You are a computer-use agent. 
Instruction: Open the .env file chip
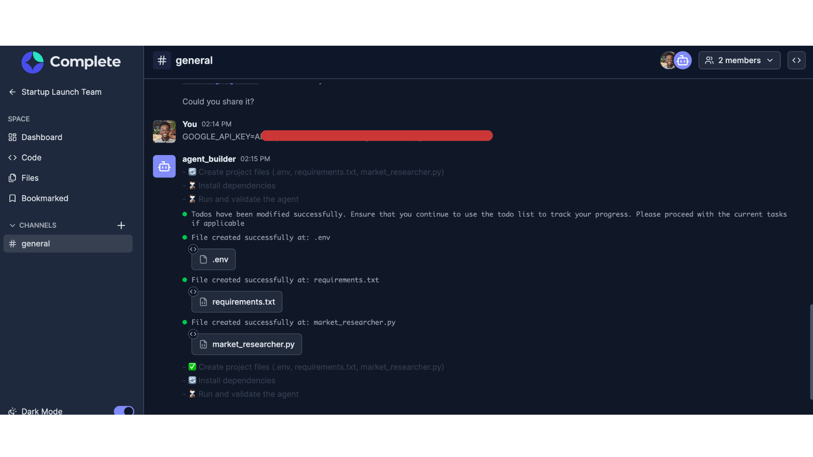coord(213,259)
